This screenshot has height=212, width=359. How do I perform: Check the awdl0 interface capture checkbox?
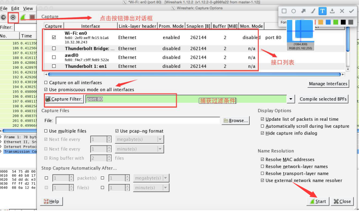pos(54,57)
